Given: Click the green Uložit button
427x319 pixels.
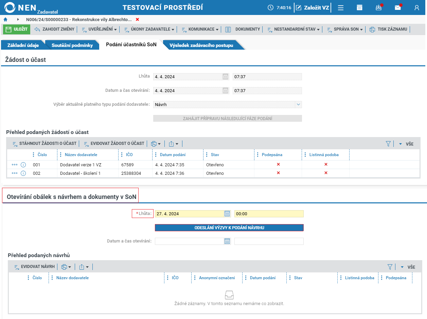Looking at the screenshot, I should coord(17,29).
